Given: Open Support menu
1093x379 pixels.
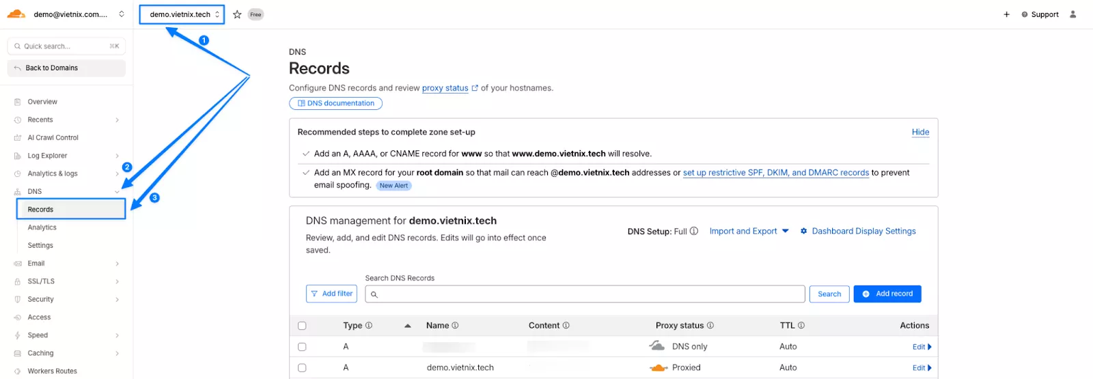Looking at the screenshot, I should (x=1040, y=14).
